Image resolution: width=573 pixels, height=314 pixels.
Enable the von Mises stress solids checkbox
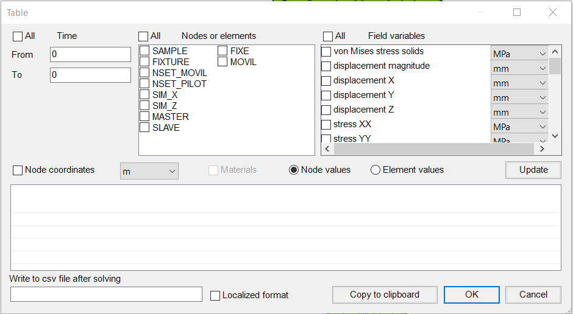326,52
